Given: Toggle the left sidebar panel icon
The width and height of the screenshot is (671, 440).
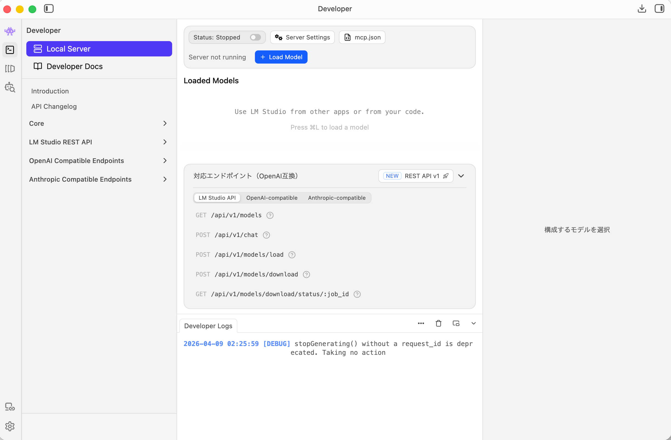Looking at the screenshot, I should pos(49,9).
